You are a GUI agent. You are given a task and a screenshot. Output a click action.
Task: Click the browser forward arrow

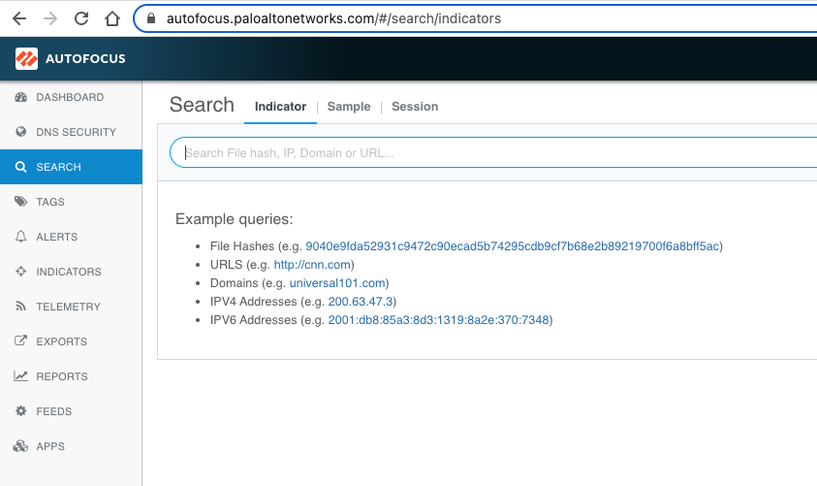(x=50, y=18)
